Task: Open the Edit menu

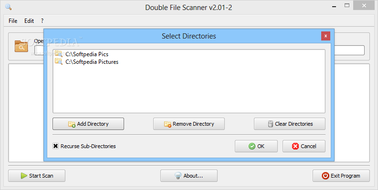Action: pos(29,21)
